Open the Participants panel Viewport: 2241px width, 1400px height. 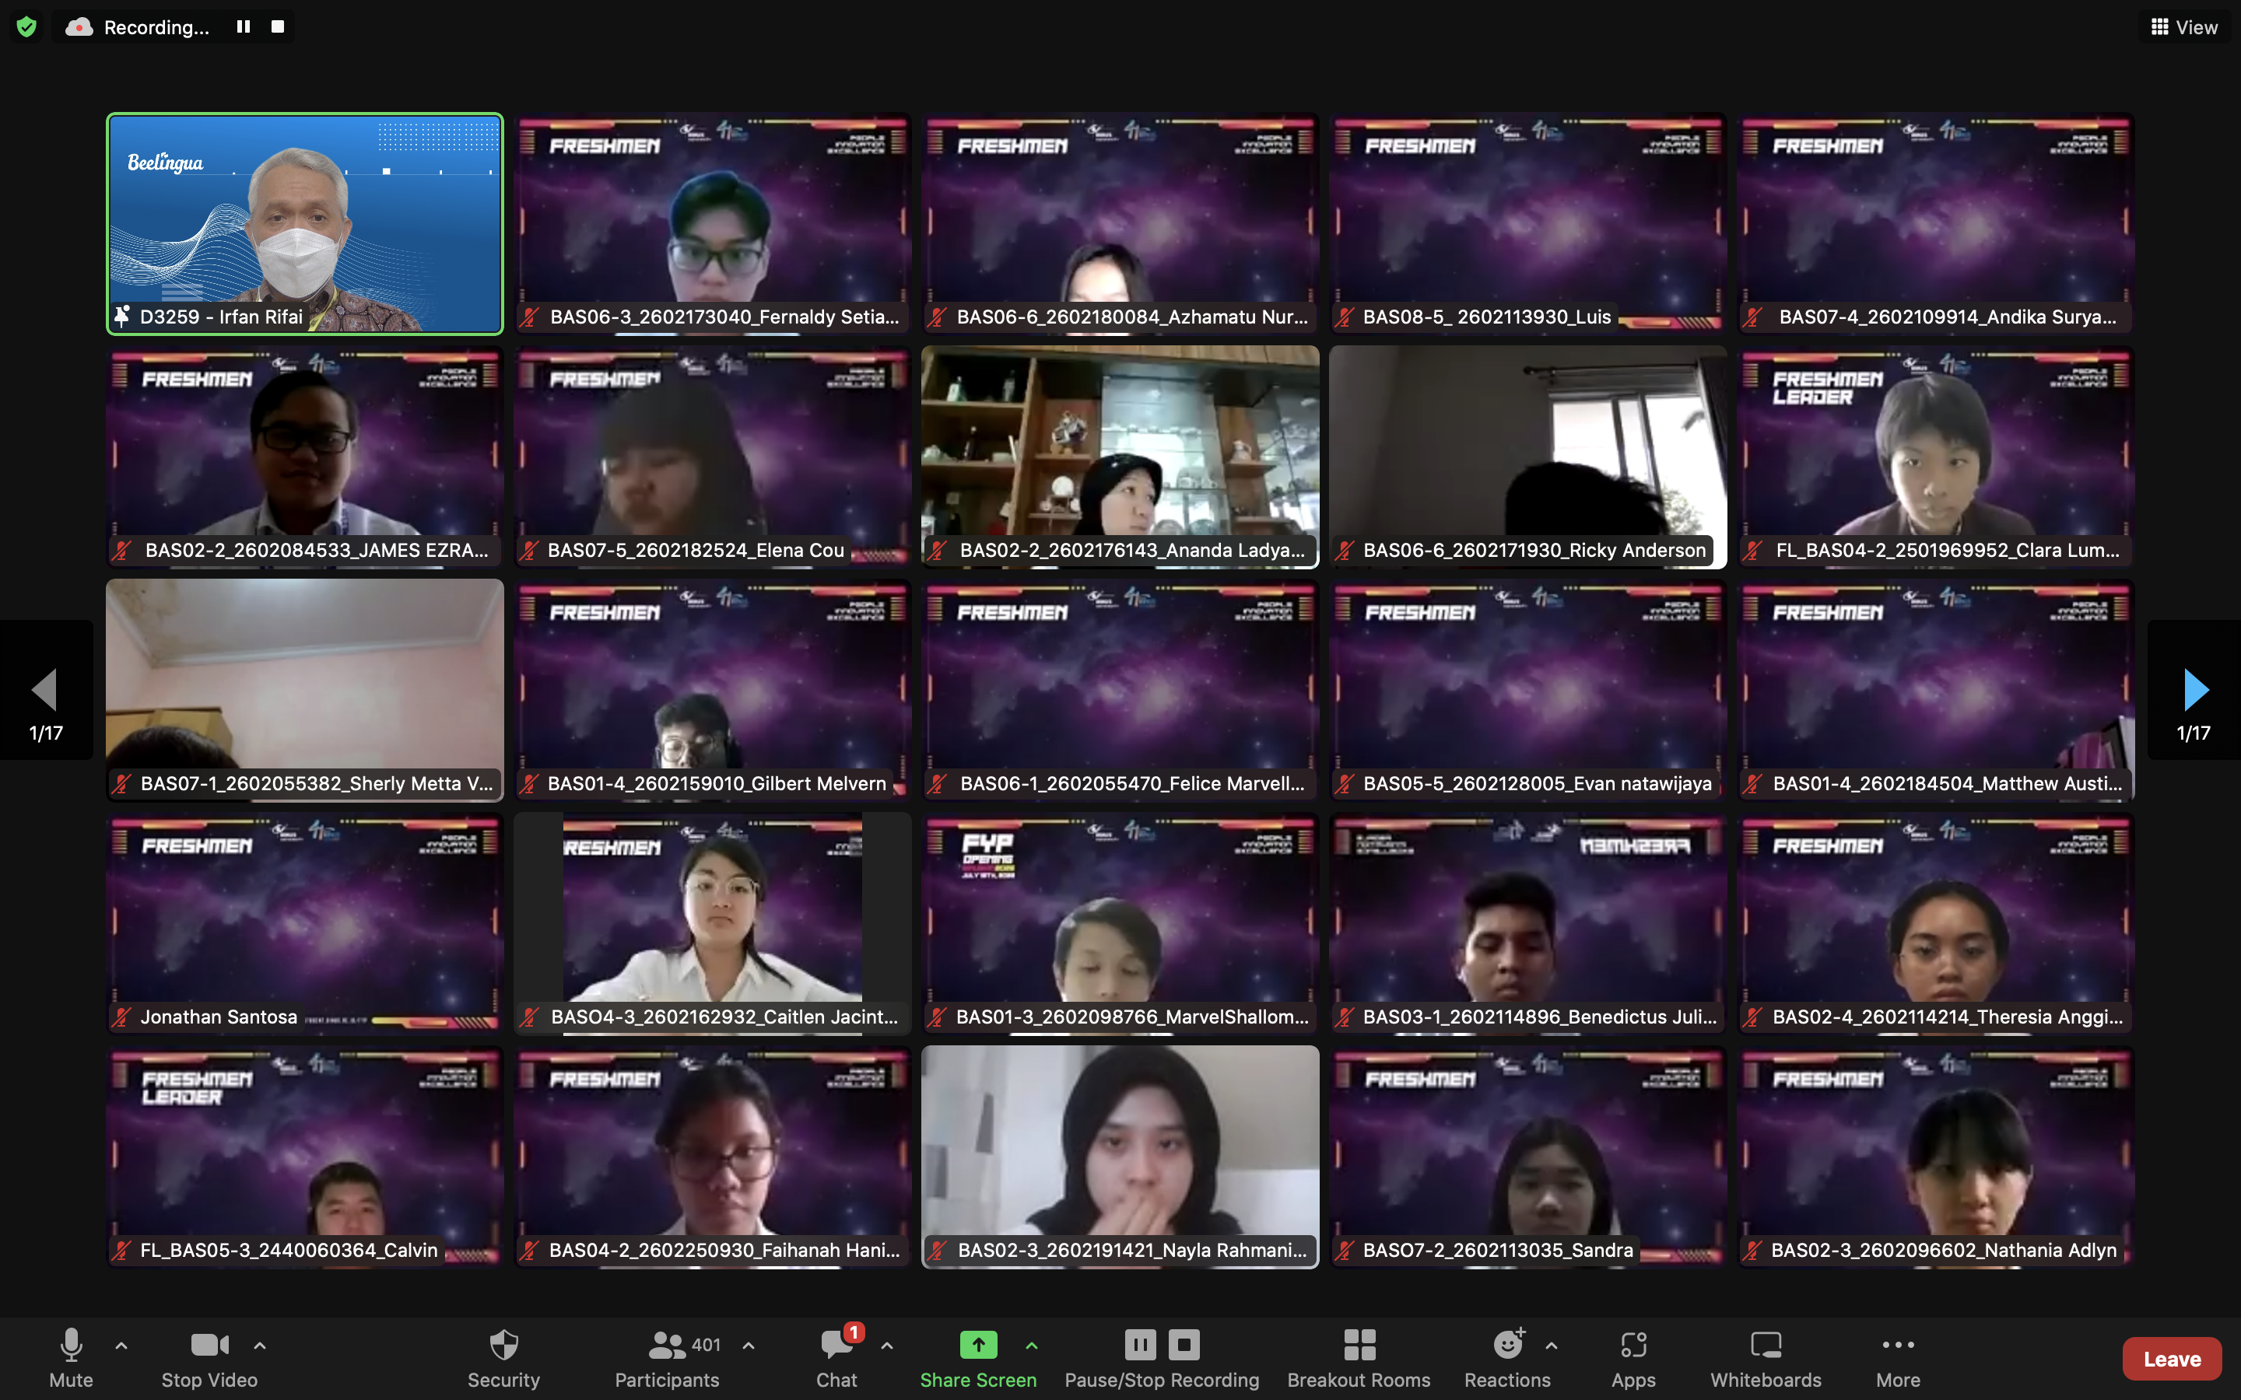tap(666, 1346)
